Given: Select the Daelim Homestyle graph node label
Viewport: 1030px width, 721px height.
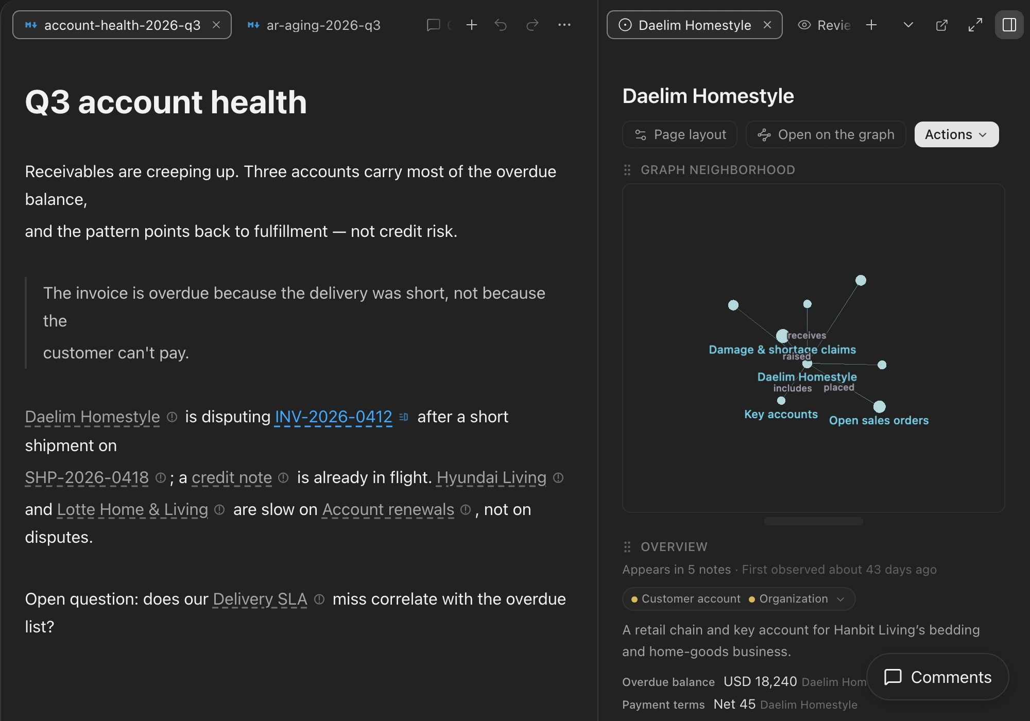Looking at the screenshot, I should point(807,376).
